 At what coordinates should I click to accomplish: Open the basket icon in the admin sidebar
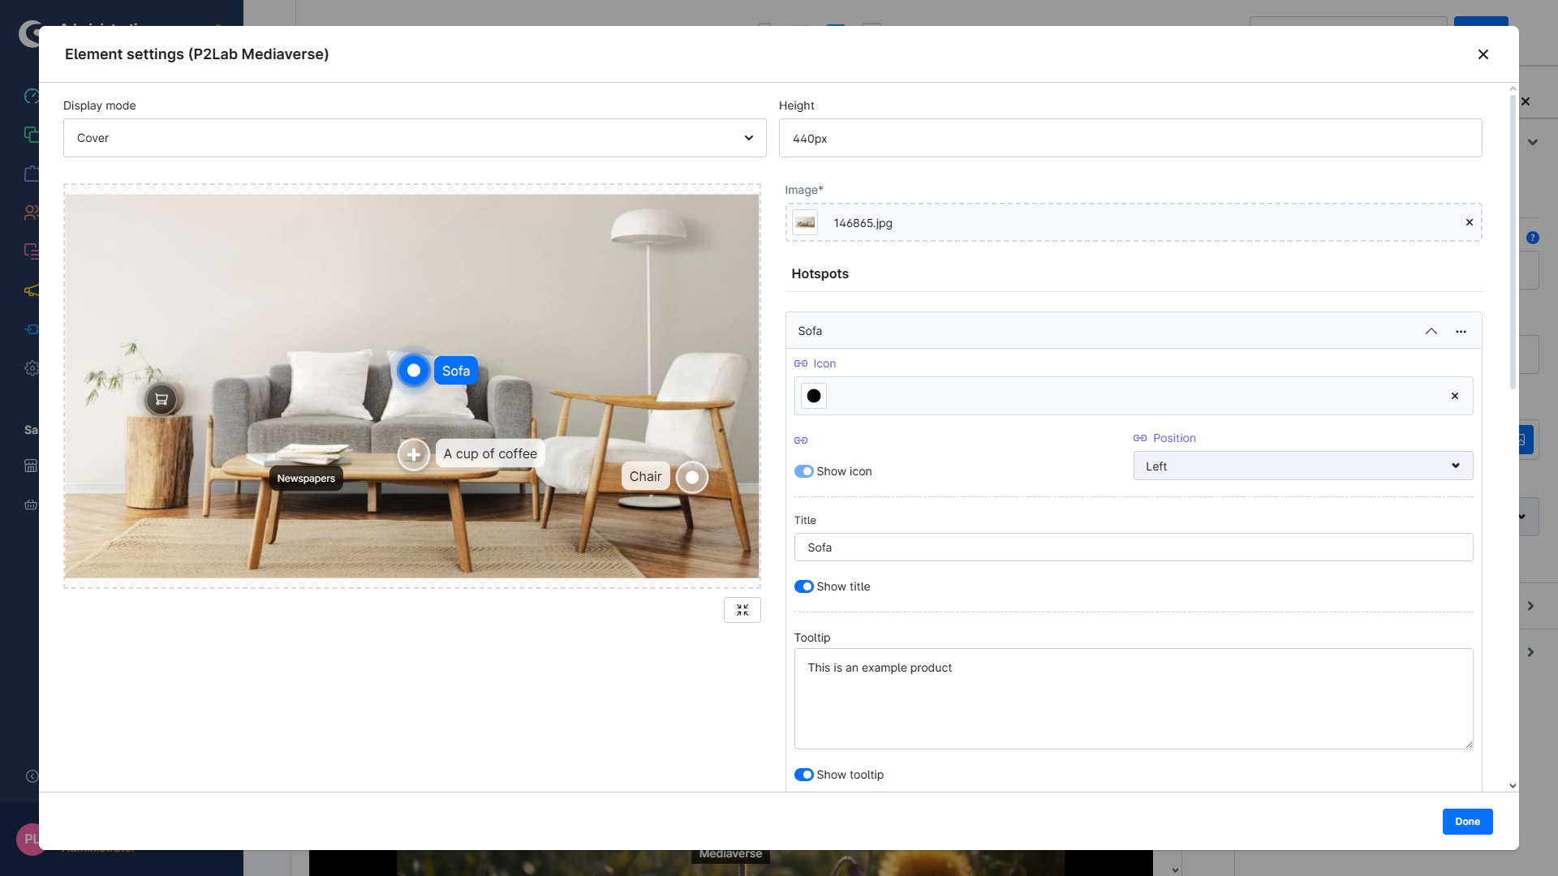[x=31, y=505]
